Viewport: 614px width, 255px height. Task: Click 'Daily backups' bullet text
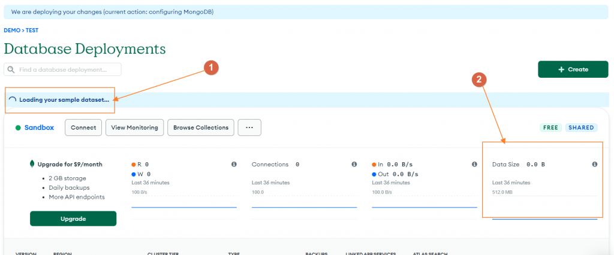[70, 188]
